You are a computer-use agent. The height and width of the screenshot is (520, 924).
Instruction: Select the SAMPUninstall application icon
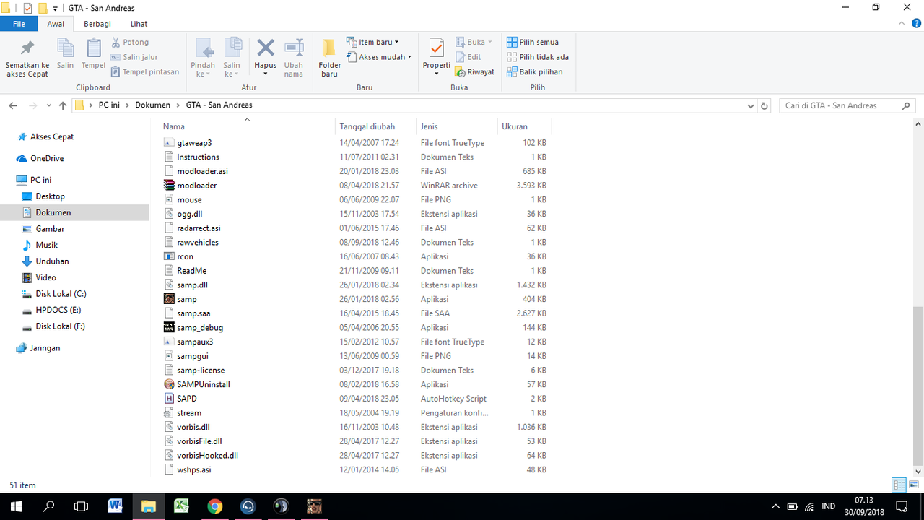click(x=170, y=384)
